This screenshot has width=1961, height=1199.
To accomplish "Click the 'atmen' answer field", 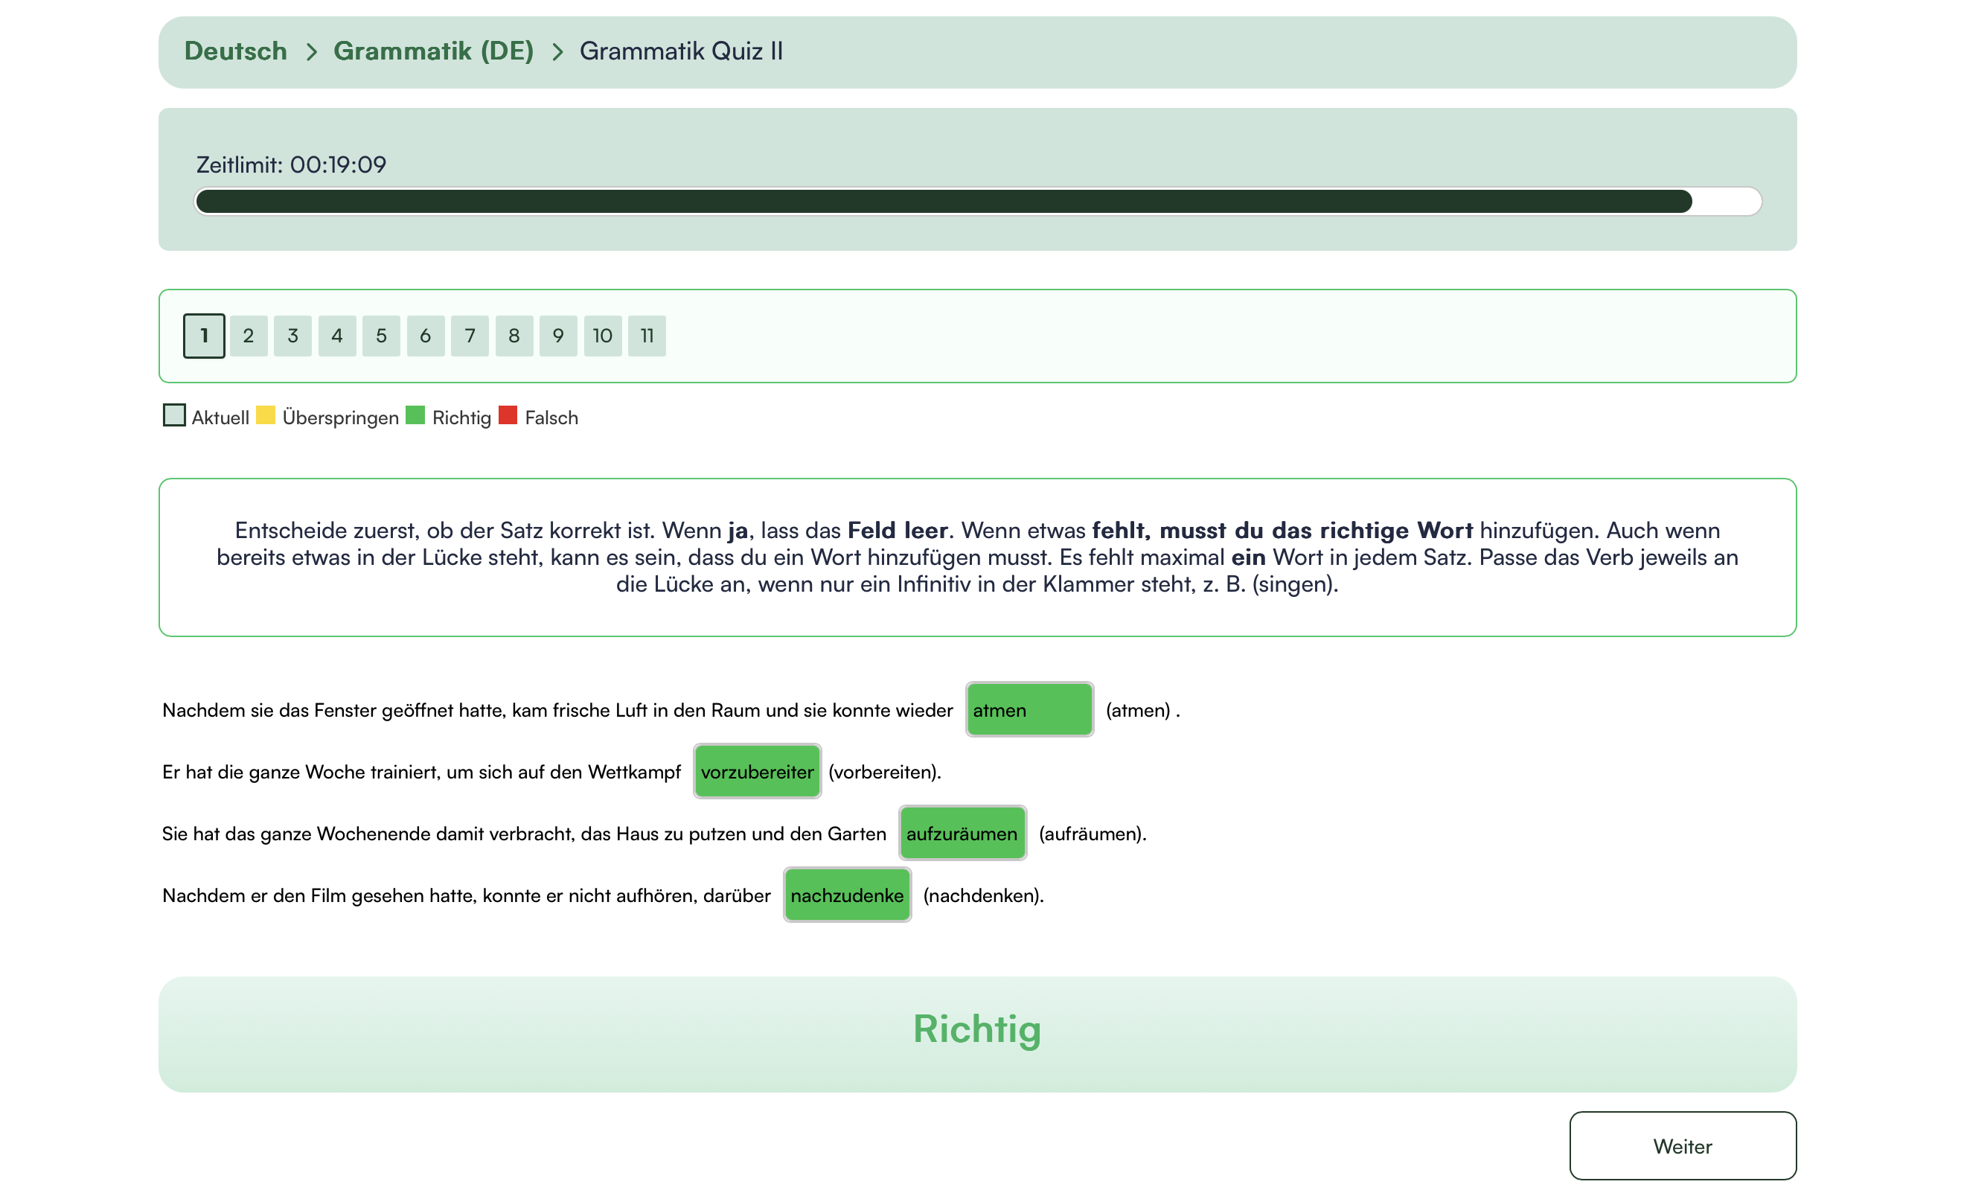I will pos(1029,709).
